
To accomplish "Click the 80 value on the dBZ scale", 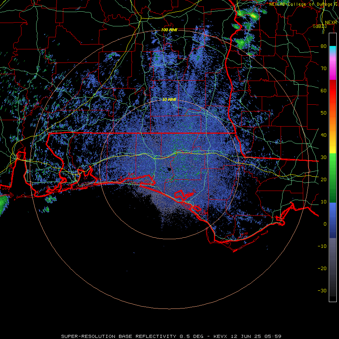I will [x=324, y=46].
